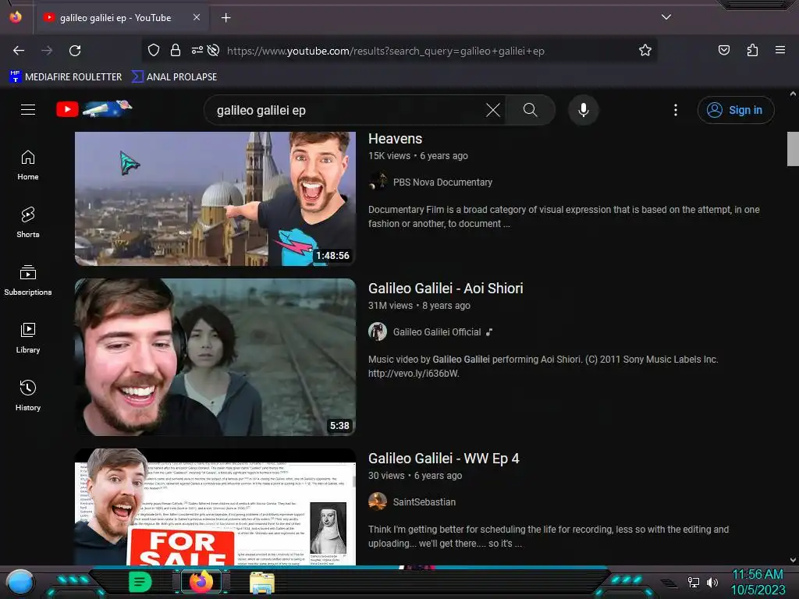Open Library in sidebar
Image resolution: width=799 pixels, height=599 pixels.
click(28, 338)
